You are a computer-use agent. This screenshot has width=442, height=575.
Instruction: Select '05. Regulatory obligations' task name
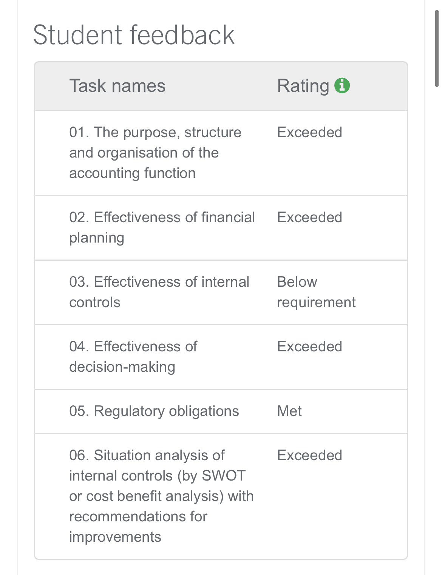[154, 411]
